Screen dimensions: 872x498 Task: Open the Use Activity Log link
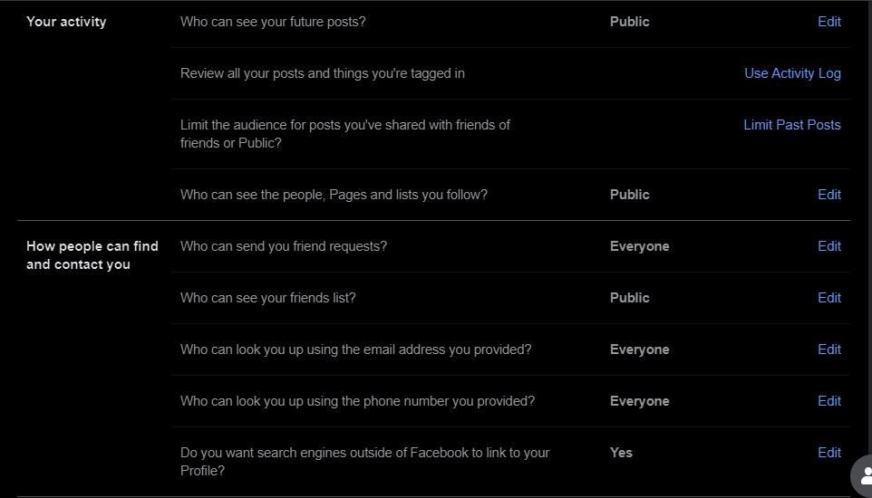tap(792, 73)
